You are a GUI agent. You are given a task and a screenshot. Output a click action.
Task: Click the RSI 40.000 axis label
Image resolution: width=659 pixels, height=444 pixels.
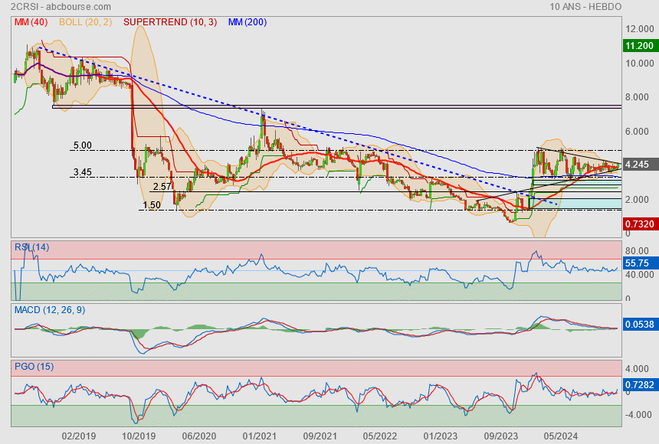click(640, 275)
